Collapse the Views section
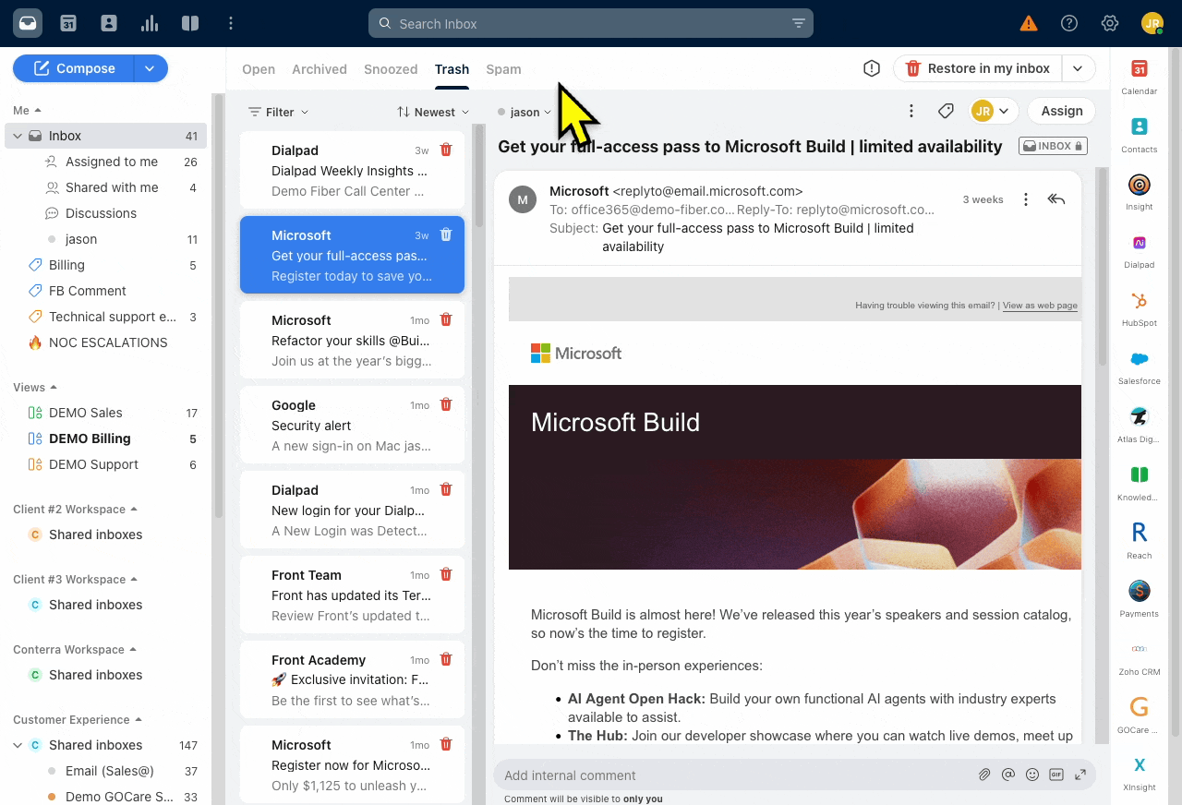 click(35, 387)
